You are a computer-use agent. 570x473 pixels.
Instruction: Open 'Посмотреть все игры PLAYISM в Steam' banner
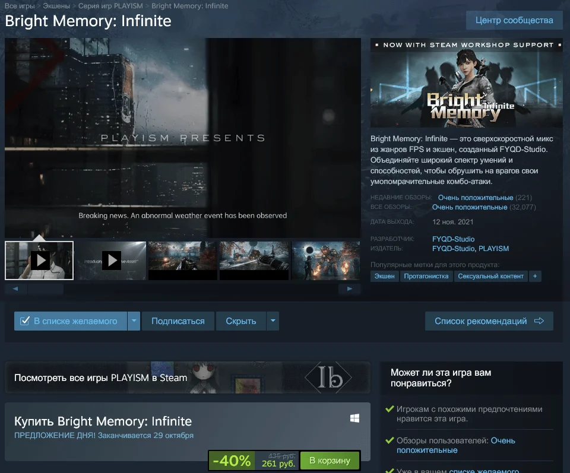point(188,377)
